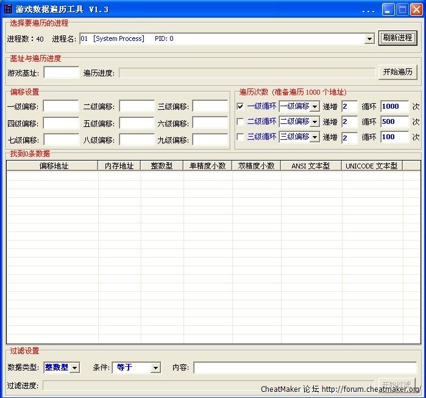Click the 内容 filter text field
Image resolution: width=426 pixels, height=398 pixels.
305,367
